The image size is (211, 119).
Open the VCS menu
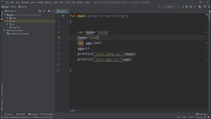(x=73, y=2)
